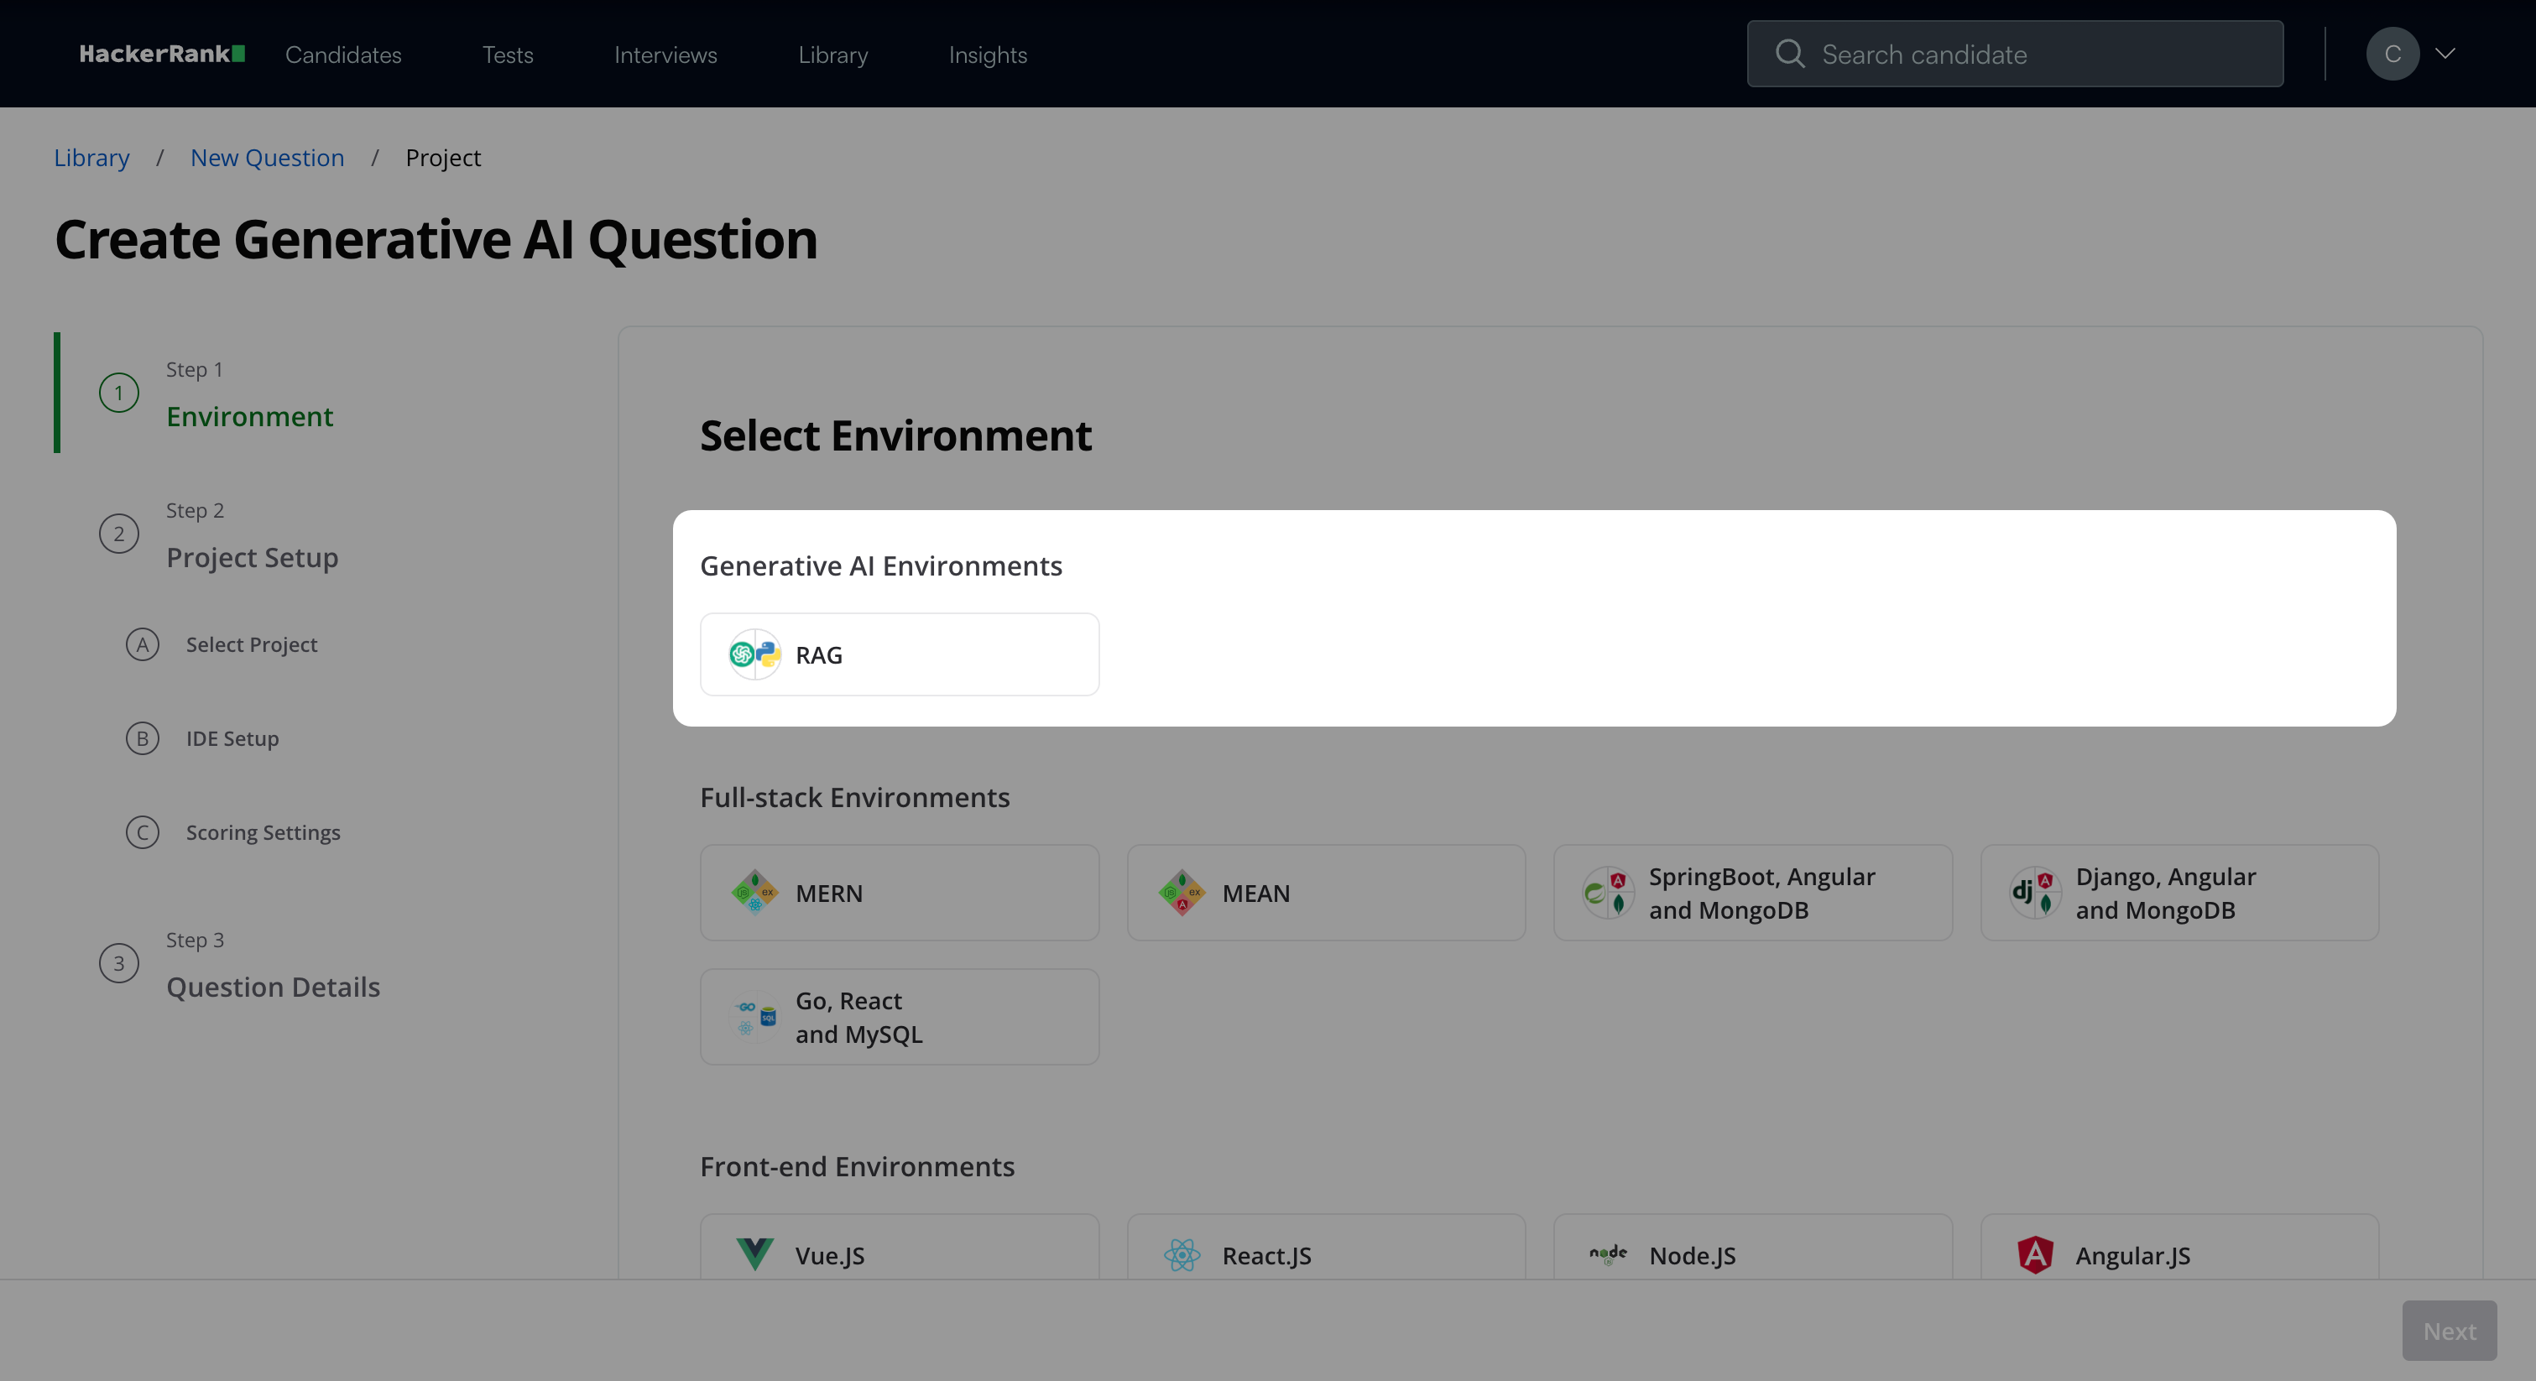
Task: Click the Step 1 circle icon
Action: [x=119, y=393]
